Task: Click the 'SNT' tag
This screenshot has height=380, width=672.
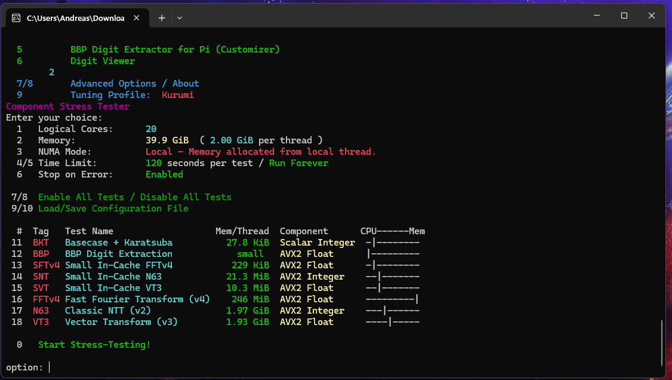Action: click(41, 277)
